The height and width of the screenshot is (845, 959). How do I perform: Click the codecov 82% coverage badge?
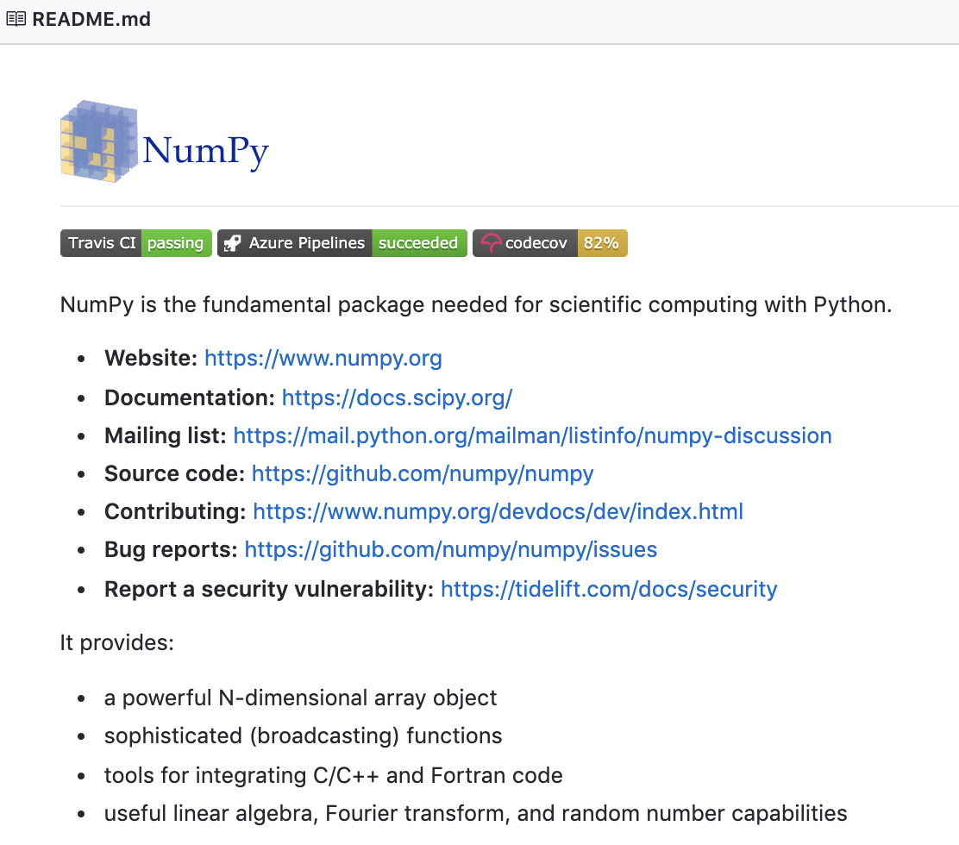pyautogui.click(x=549, y=243)
